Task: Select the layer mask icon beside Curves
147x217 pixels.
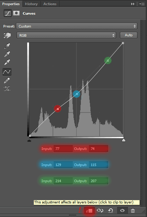Action: tap(17, 13)
